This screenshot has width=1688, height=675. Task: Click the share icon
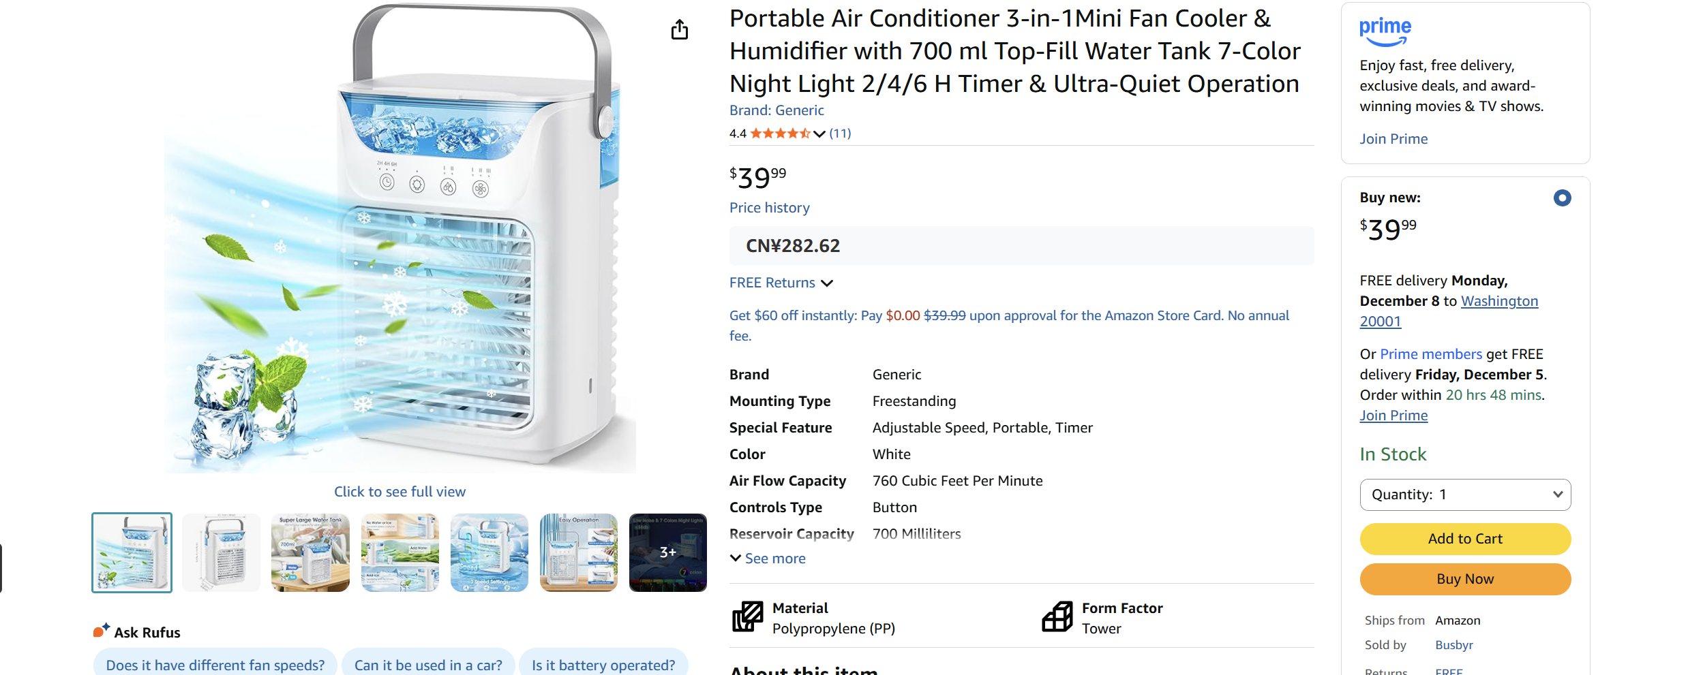(679, 29)
